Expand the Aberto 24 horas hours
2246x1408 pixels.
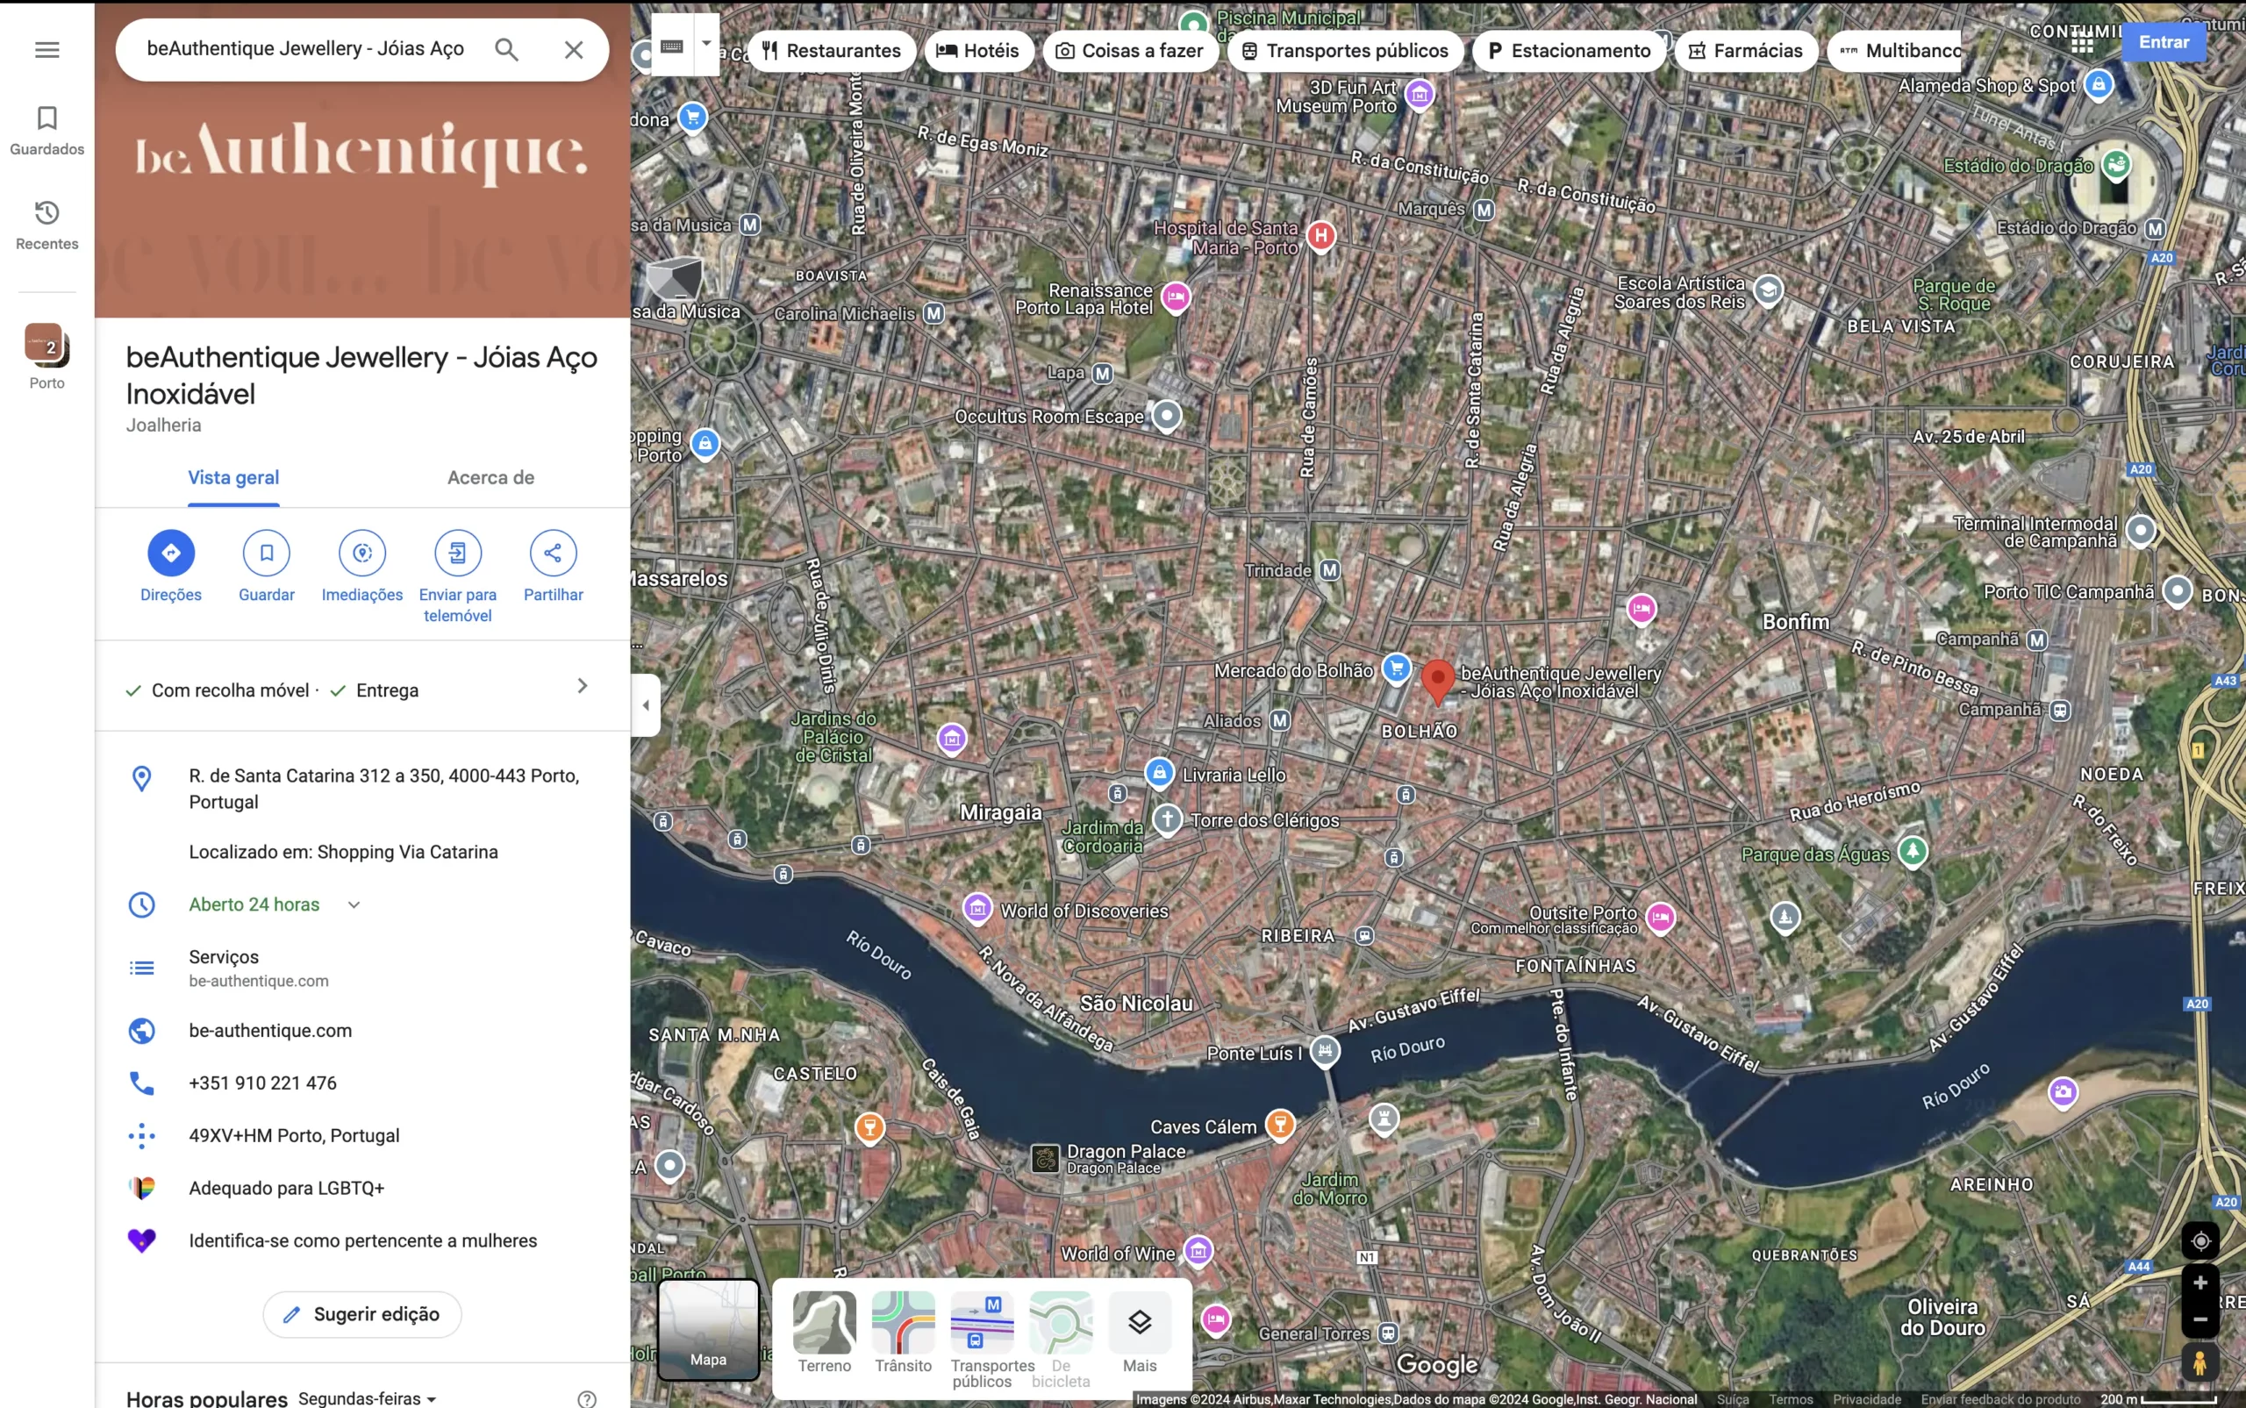click(x=354, y=904)
